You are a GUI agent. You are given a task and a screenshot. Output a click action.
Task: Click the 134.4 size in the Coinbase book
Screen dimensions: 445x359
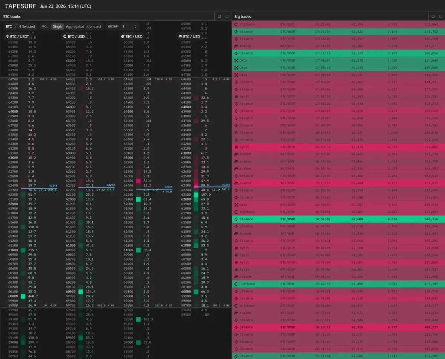coord(90,291)
